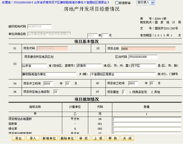Select the 区划代码 input field
183x144 pixels.
point(143,57)
